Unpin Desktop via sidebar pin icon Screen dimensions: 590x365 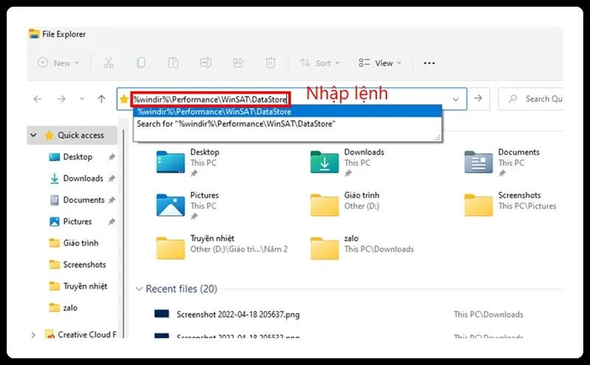point(112,157)
